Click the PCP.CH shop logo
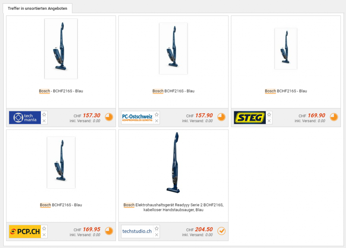This screenshot has width=346, height=248. pyautogui.click(x=25, y=231)
